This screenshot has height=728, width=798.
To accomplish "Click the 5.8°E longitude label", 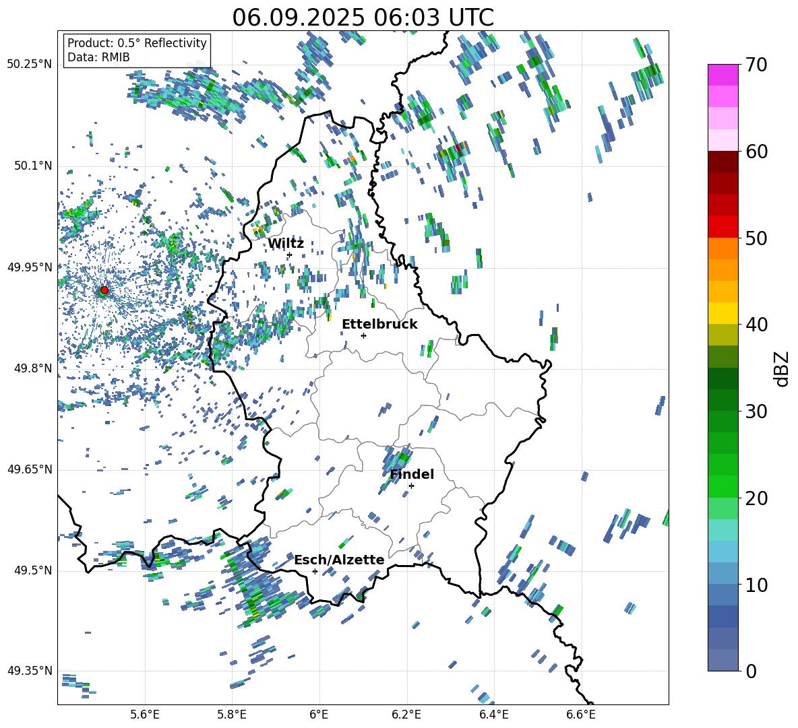I will [232, 715].
